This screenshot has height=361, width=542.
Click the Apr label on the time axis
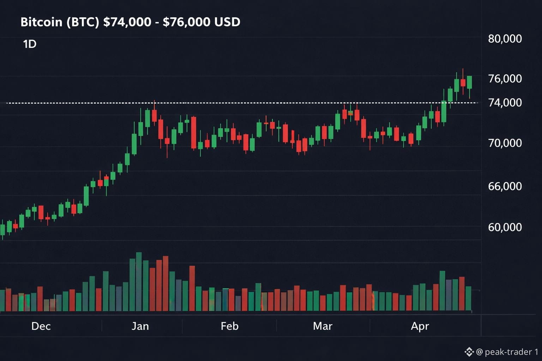pyautogui.click(x=420, y=326)
